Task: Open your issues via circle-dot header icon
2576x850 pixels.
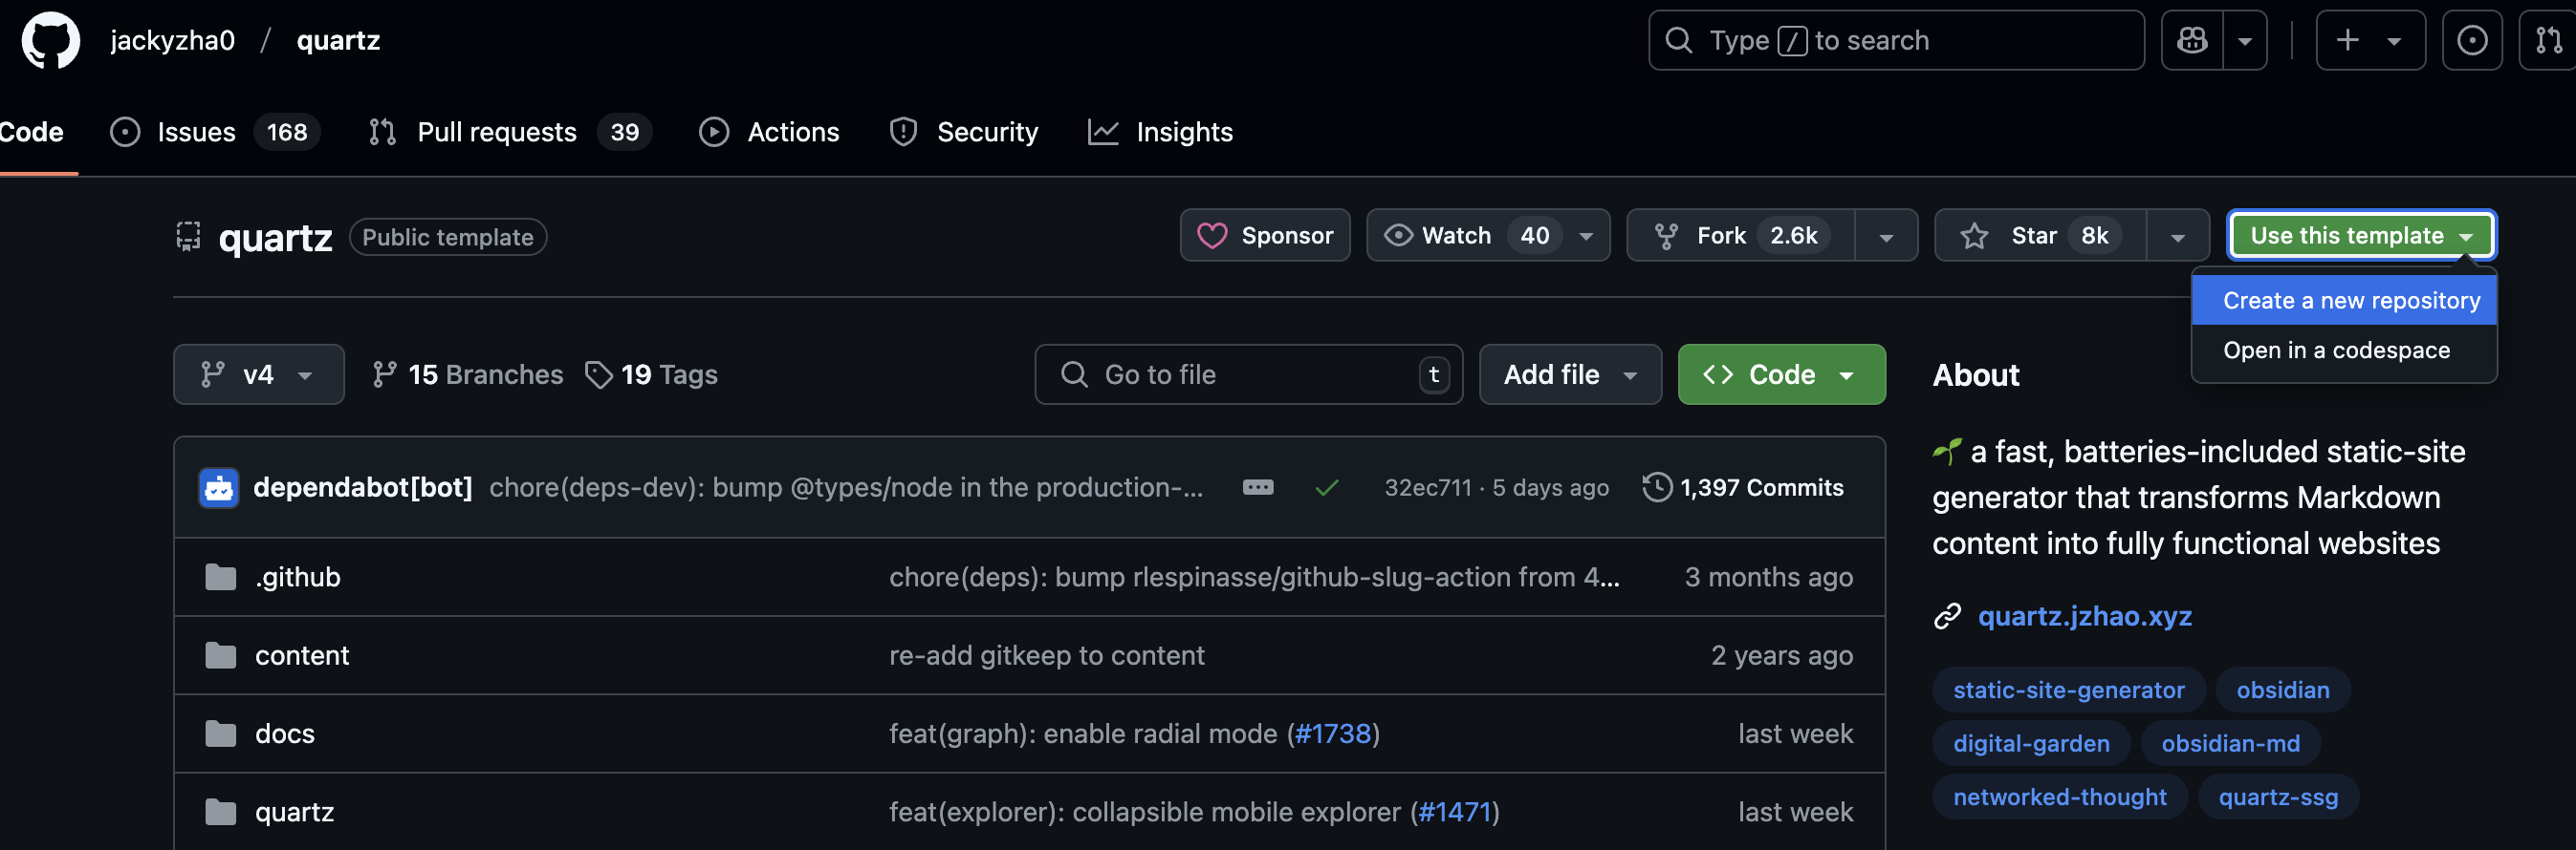Action: (x=2472, y=41)
